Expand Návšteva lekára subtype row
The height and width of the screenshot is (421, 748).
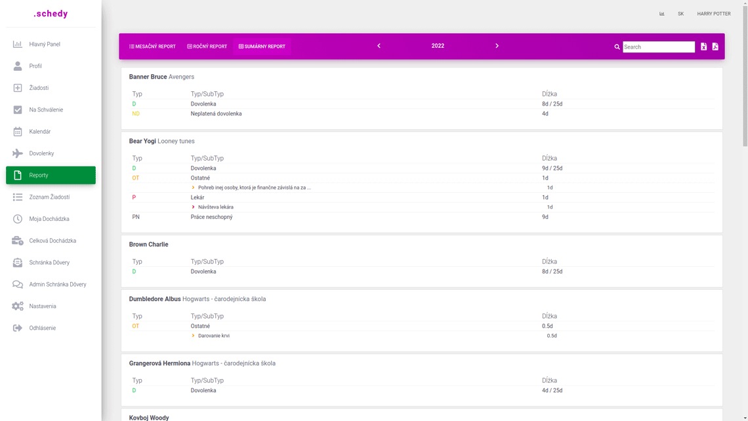(x=193, y=207)
